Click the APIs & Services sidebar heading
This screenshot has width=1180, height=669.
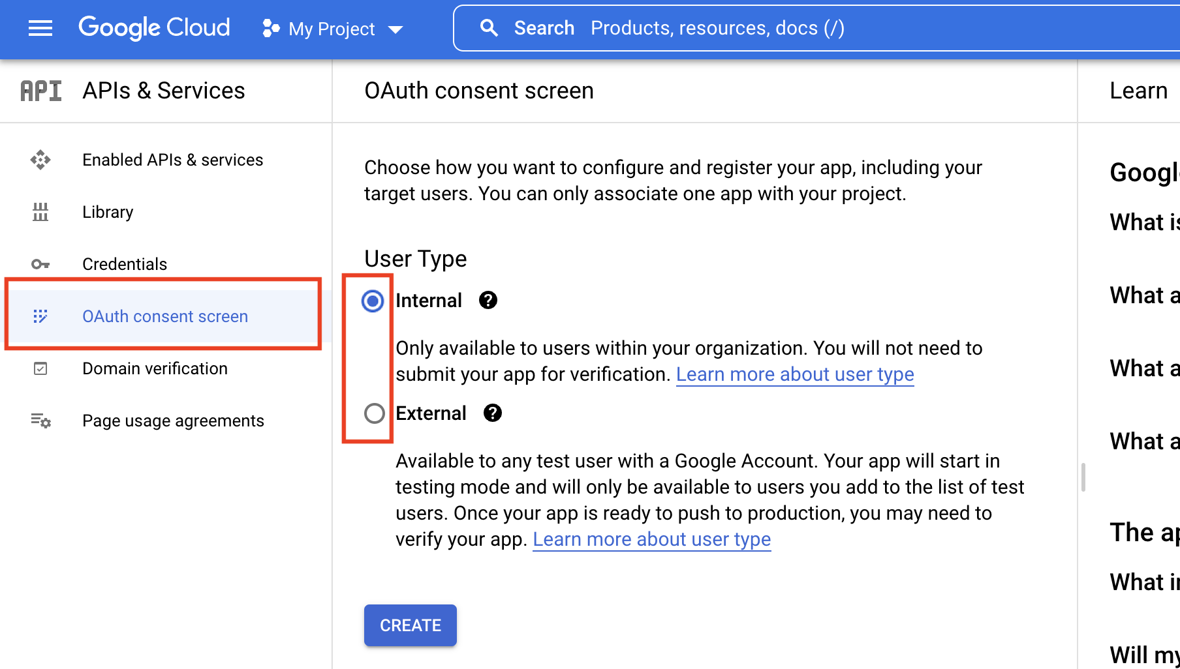[164, 91]
